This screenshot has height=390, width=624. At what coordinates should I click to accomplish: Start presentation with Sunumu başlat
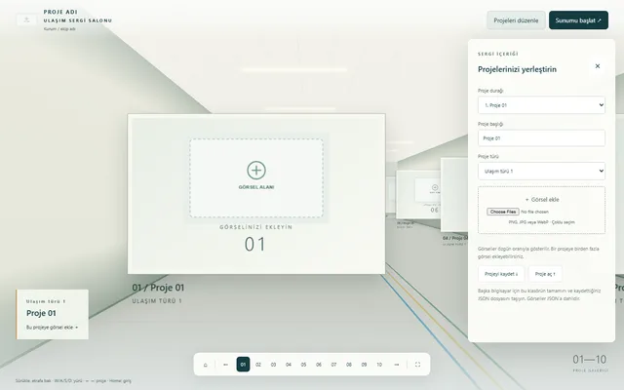point(578,20)
